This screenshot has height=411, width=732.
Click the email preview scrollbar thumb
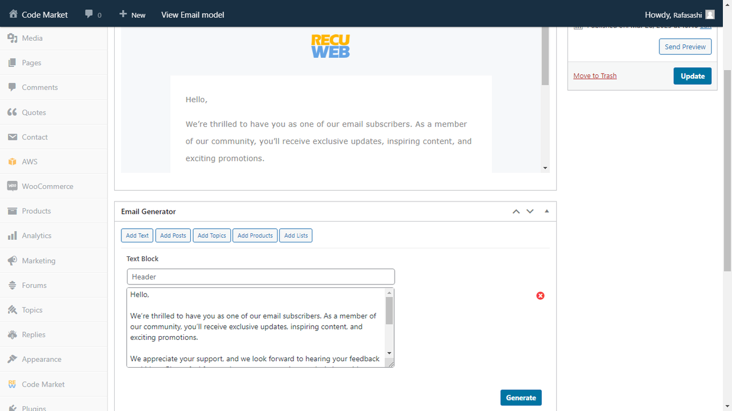point(545,55)
